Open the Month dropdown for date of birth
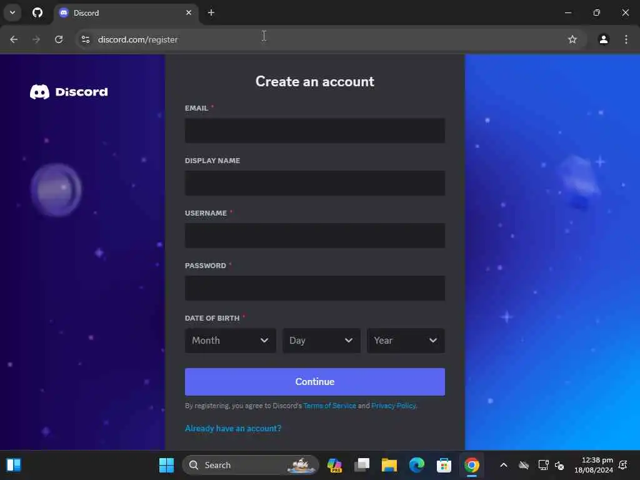 pyautogui.click(x=231, y=341)
